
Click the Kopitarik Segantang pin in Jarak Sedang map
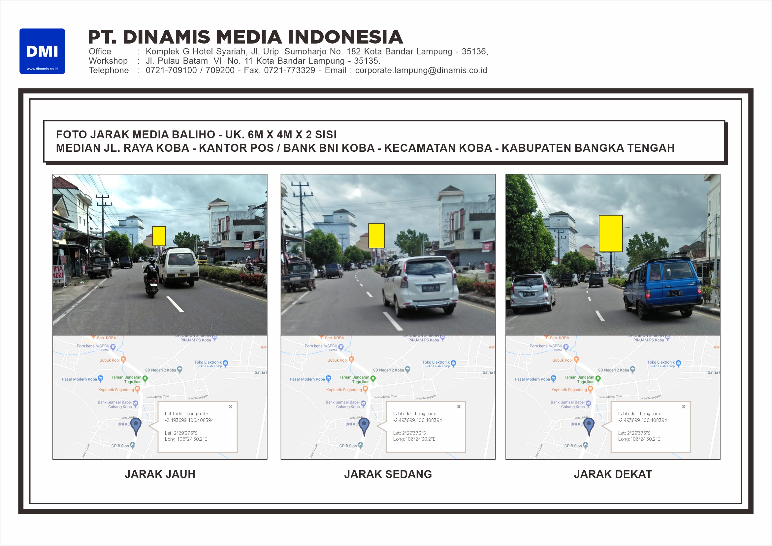[365, 389]
